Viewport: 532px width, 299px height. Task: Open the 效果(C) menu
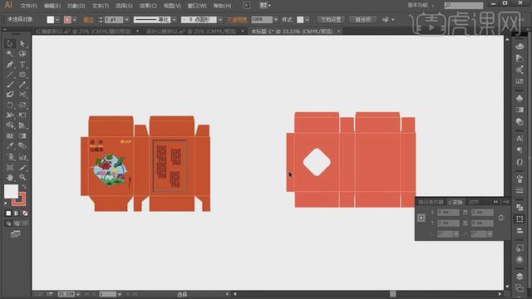(x=148, y=6)
